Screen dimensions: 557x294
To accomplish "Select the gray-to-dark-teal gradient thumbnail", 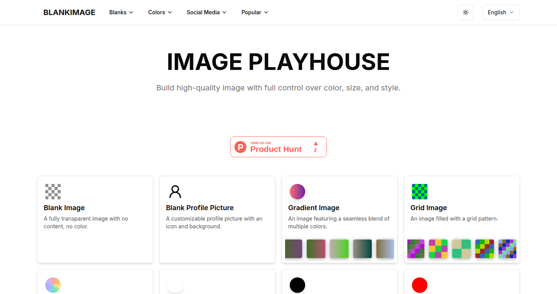I will coord(362,249).
